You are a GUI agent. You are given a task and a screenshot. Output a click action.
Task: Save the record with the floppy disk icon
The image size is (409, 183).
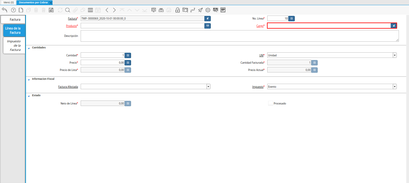point(51,10)
